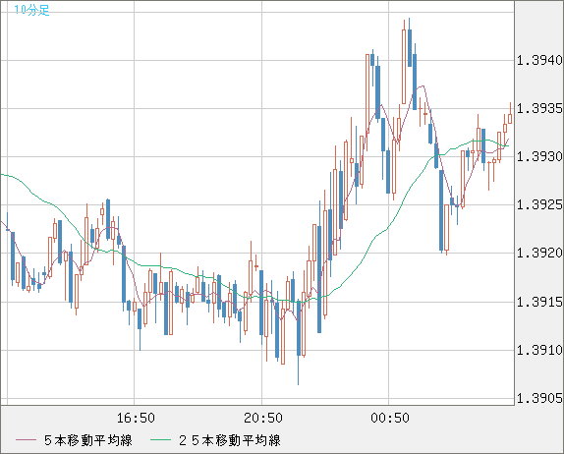
Task: Click the 10分足 timeframe label
Action: 31,10
